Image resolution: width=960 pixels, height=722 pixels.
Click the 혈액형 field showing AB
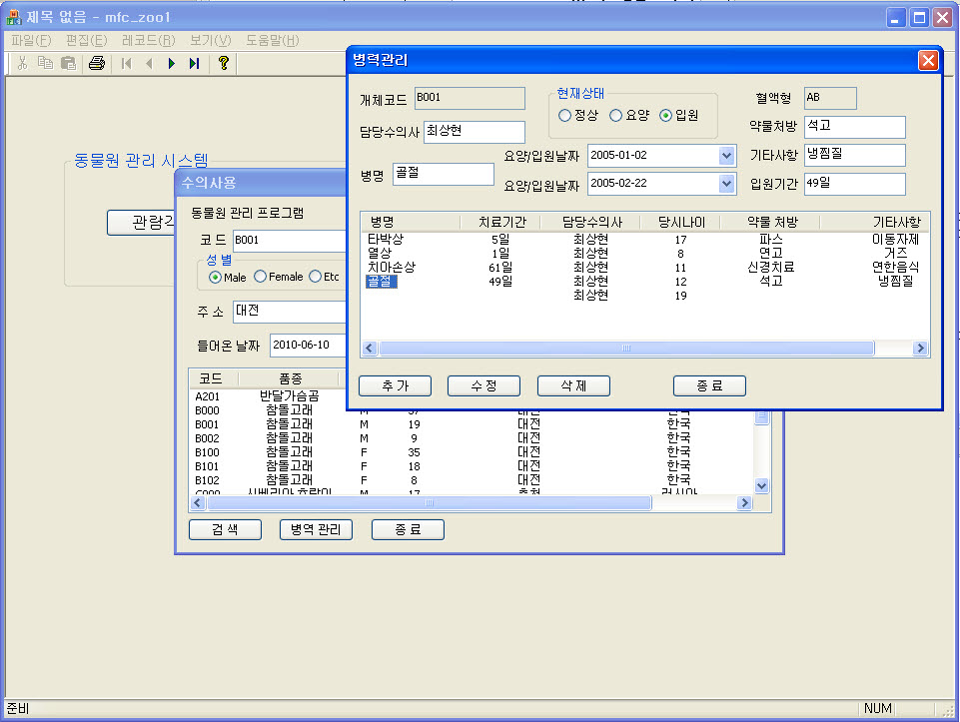pos(830,98)
